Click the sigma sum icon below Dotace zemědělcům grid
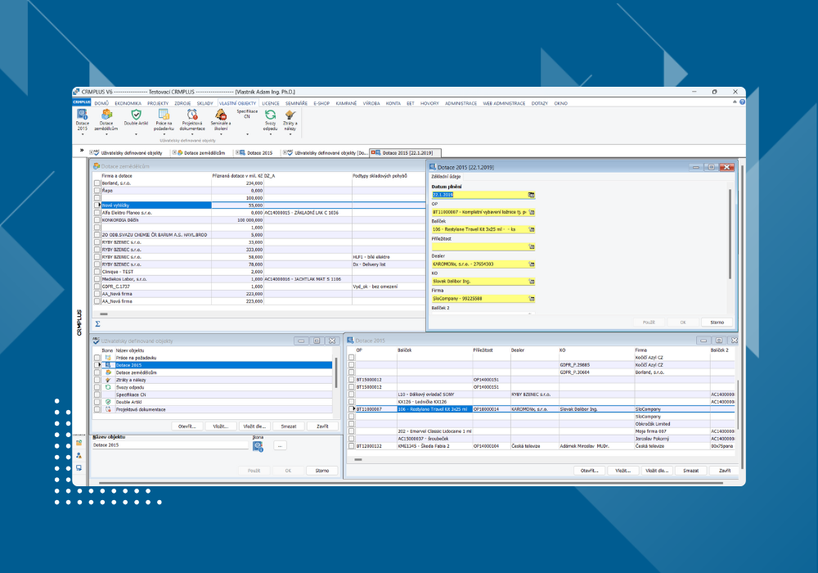 point(97,324)
